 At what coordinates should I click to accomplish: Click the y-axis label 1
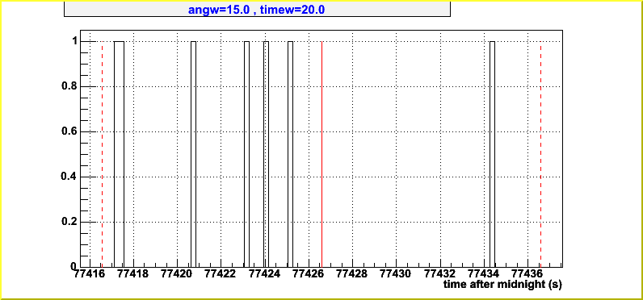click(x=75, y=41)
